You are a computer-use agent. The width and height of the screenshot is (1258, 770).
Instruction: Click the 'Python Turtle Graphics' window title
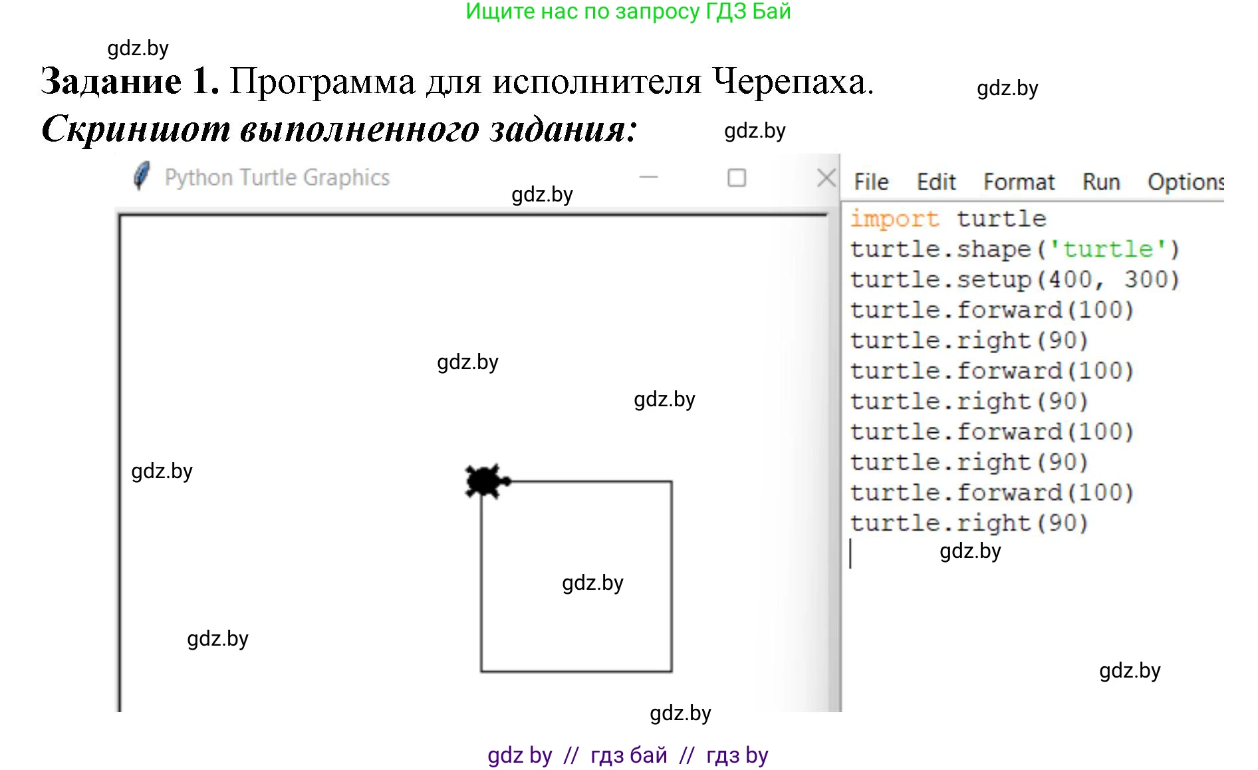(277, 178)
